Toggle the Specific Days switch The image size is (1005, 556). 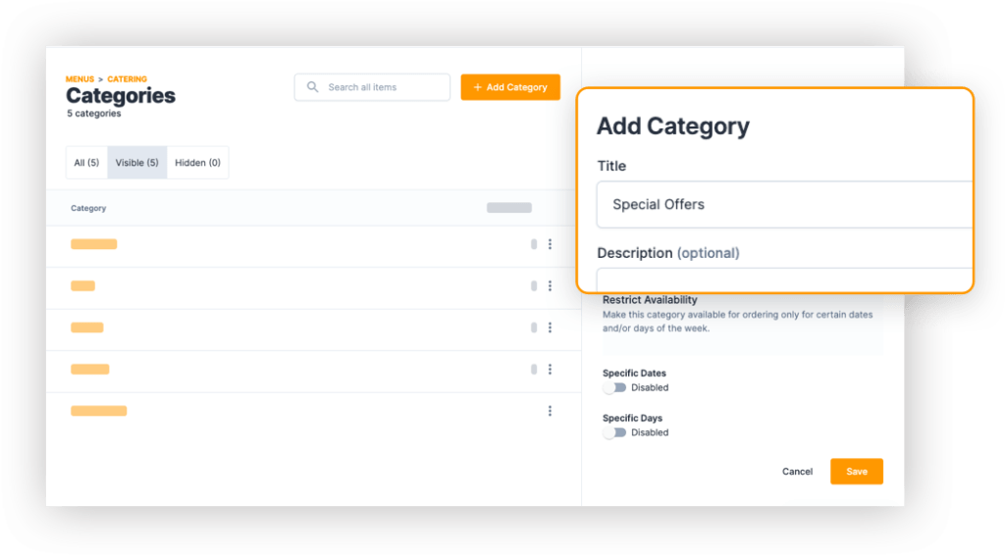(x=614, y=432)
